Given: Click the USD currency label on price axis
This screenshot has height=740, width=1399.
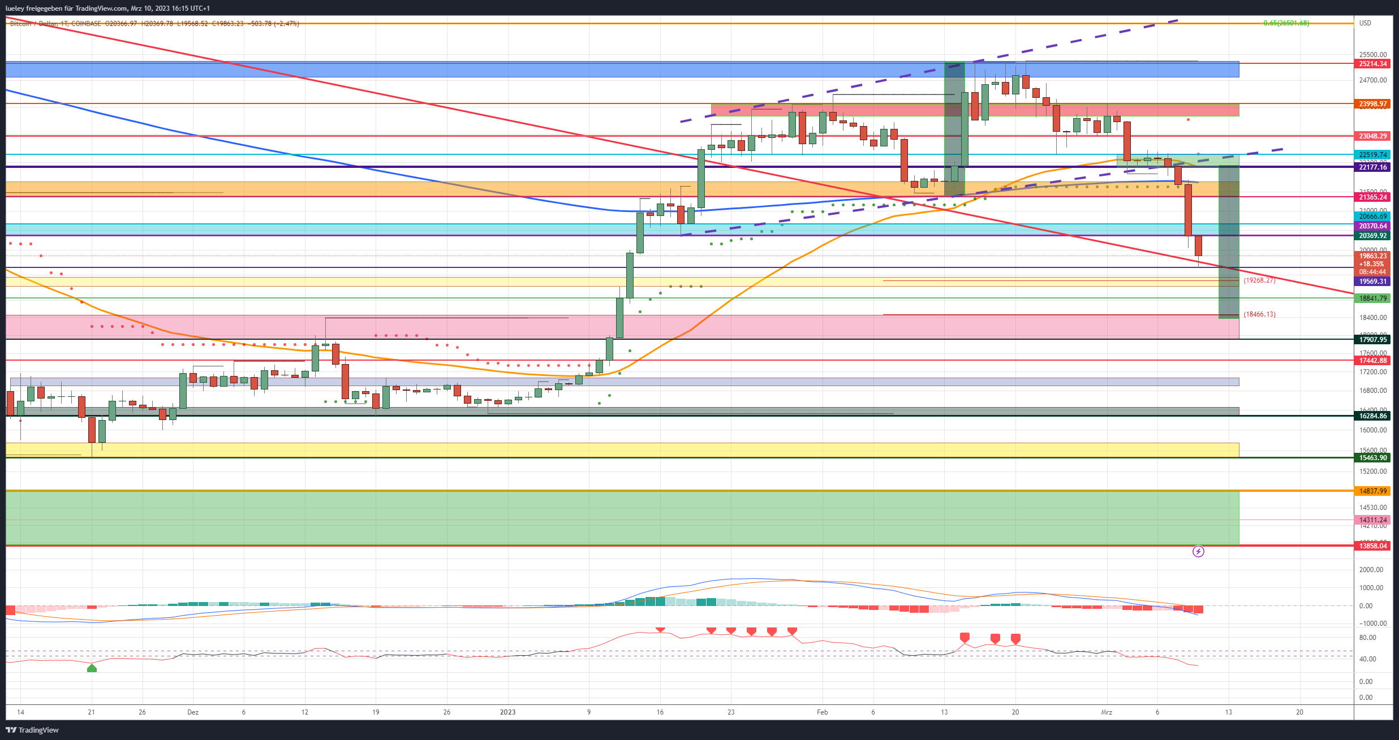Looking at the screenshot, I should [x=1365, y=23].
